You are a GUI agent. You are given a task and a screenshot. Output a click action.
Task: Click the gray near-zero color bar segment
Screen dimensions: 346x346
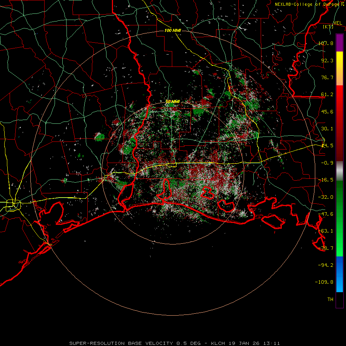pyautogui.click(x=339, y=171)
